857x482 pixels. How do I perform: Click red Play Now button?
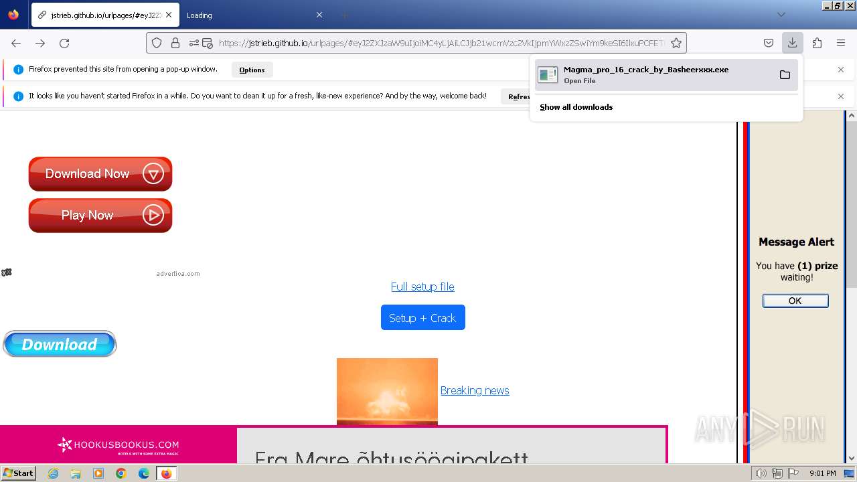tap(100, 216)
